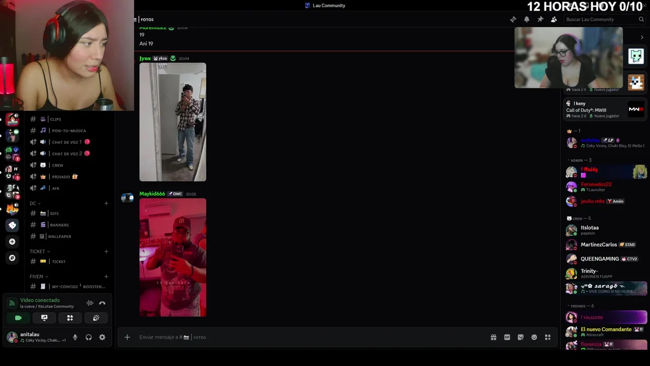
Task: Open the soundboard icon in voice panel
Action: [96, 318]
